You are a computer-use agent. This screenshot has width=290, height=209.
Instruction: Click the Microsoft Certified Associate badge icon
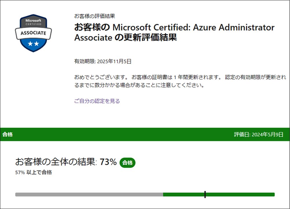point(33,33)
